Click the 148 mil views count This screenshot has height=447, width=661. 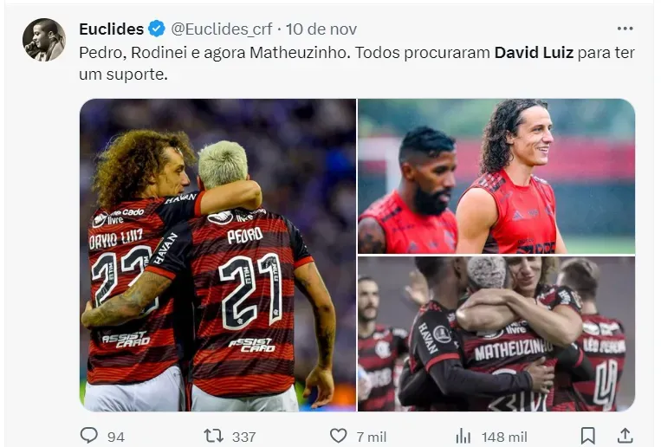click(x=504, y=437)
